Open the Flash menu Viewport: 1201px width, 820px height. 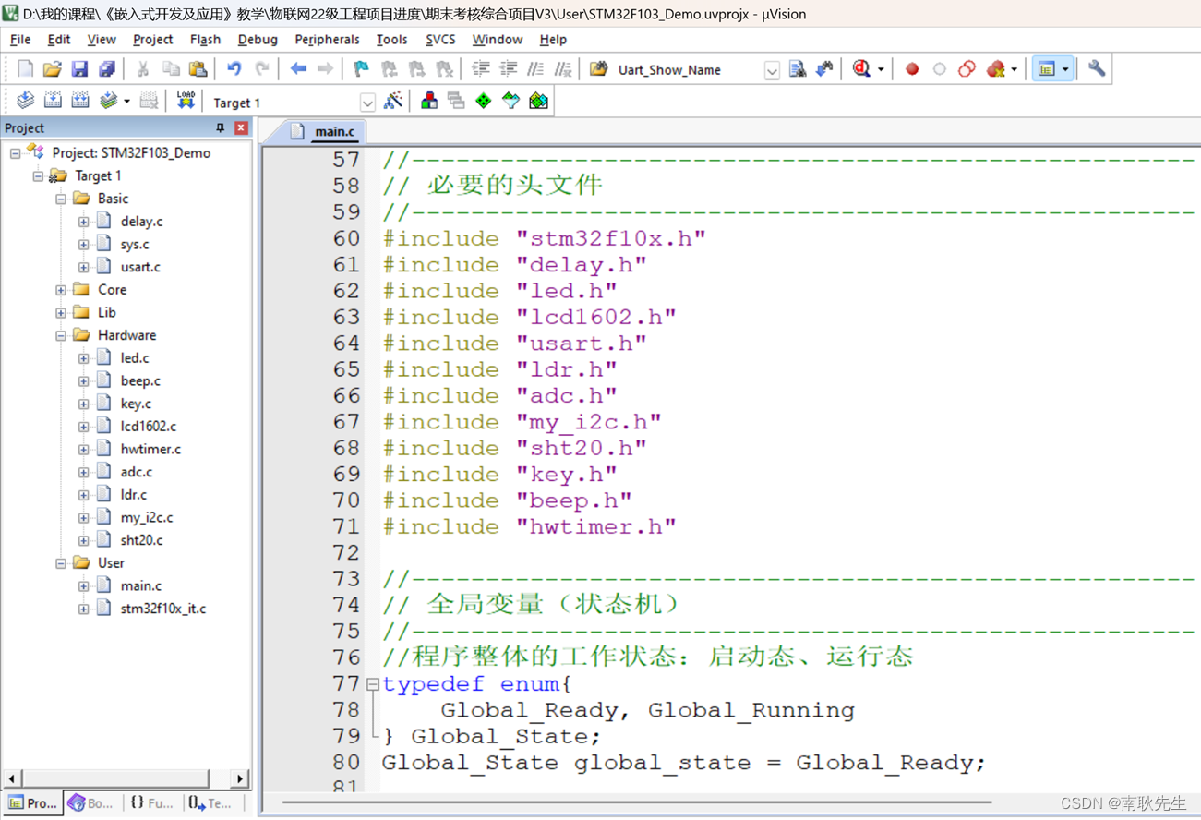[x=205, y=40]
